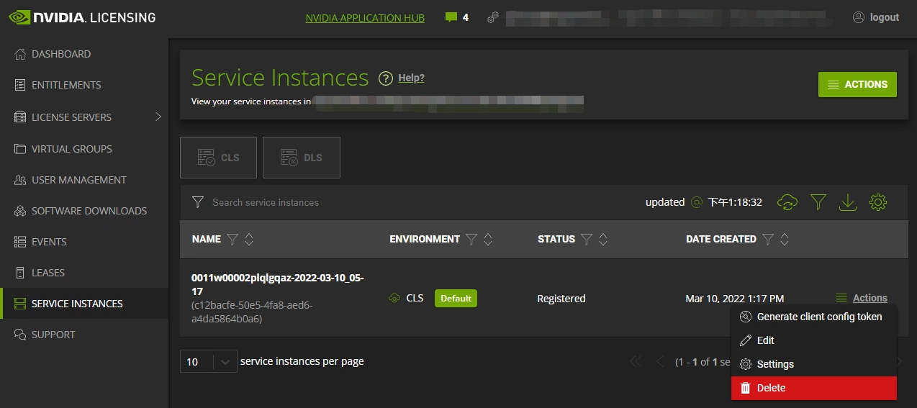This screenshot has height=408, width=917.
Task: Click the Support search icon
Action: coord(20,335)
